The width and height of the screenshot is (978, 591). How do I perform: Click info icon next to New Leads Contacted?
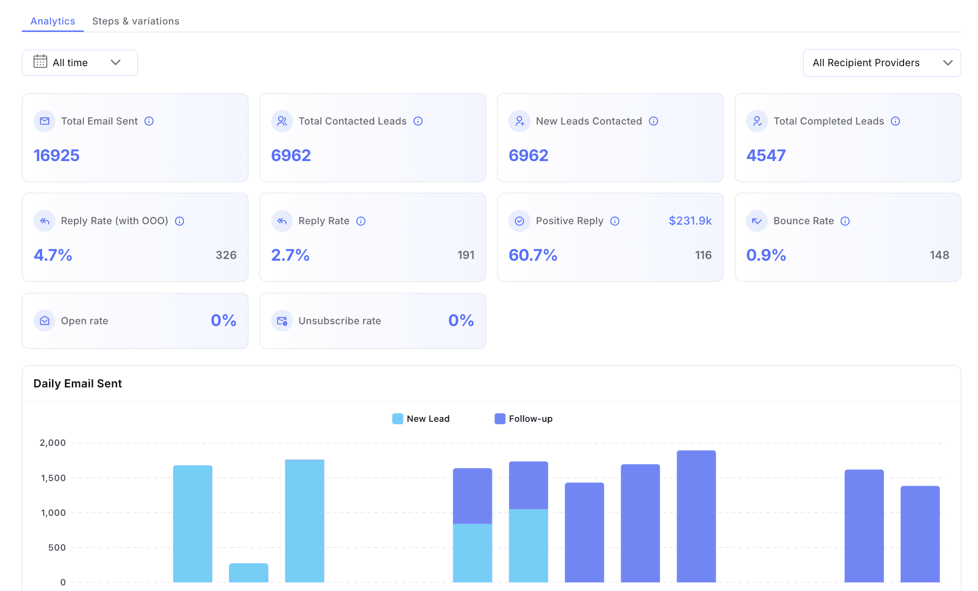pyautogui.click(x=654, y=121)
